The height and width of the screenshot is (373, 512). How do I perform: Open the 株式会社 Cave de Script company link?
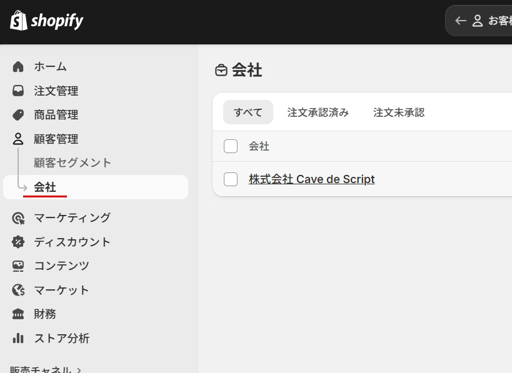click(311, 179)
